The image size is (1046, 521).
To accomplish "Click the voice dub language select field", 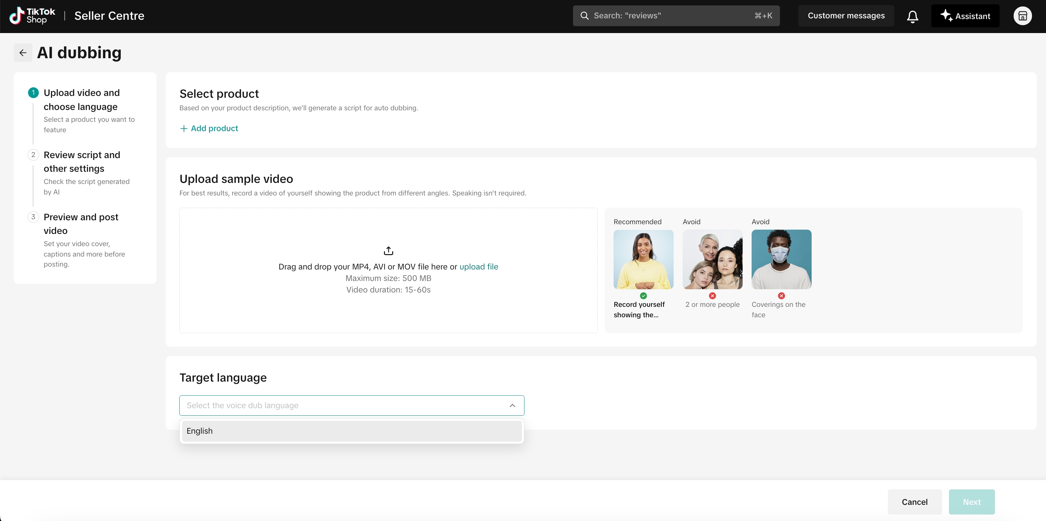I will click(352, 405).
